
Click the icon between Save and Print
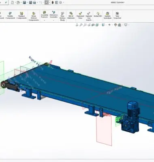coord(30,2)
